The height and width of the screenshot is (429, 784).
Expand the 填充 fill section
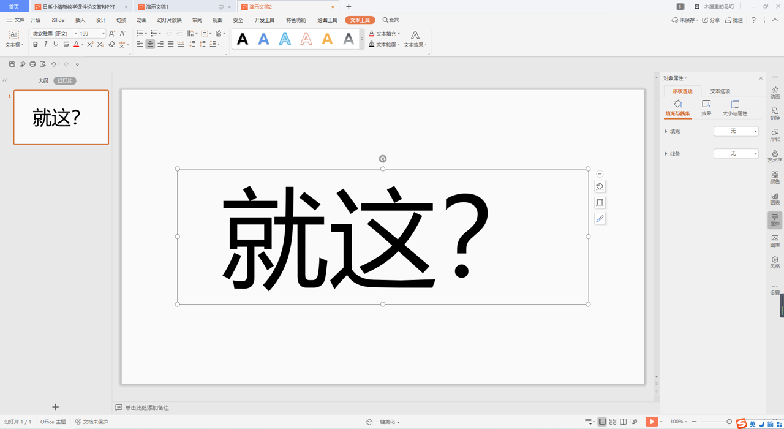666,131
